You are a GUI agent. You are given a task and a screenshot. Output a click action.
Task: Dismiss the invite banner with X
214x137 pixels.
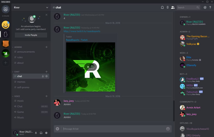46,15
